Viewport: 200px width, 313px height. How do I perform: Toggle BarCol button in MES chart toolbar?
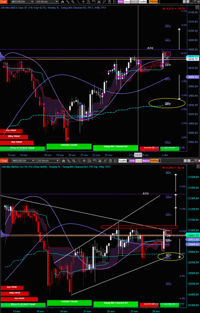coord(134,2)
